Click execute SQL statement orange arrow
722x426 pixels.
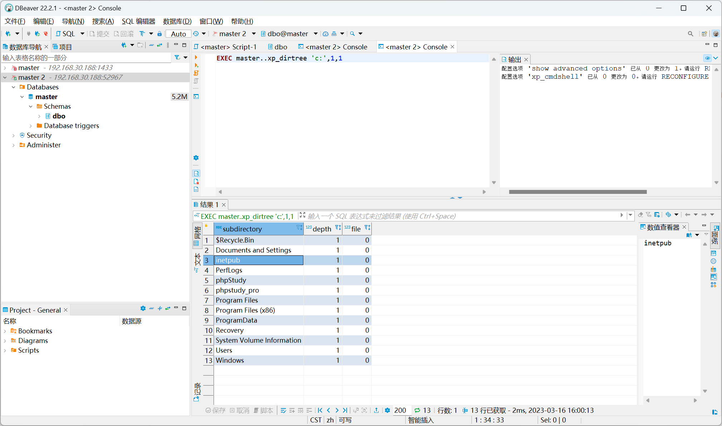pos(196,57)
